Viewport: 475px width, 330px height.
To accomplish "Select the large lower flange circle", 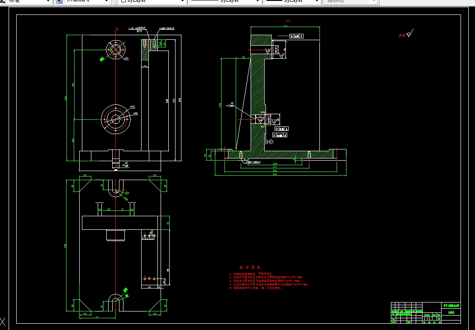I will [x=116, y=119].
